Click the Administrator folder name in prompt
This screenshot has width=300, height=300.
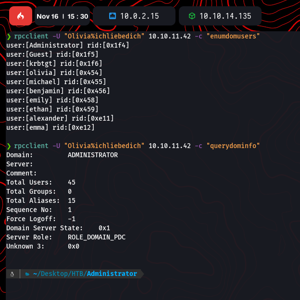tap(112, 274)
